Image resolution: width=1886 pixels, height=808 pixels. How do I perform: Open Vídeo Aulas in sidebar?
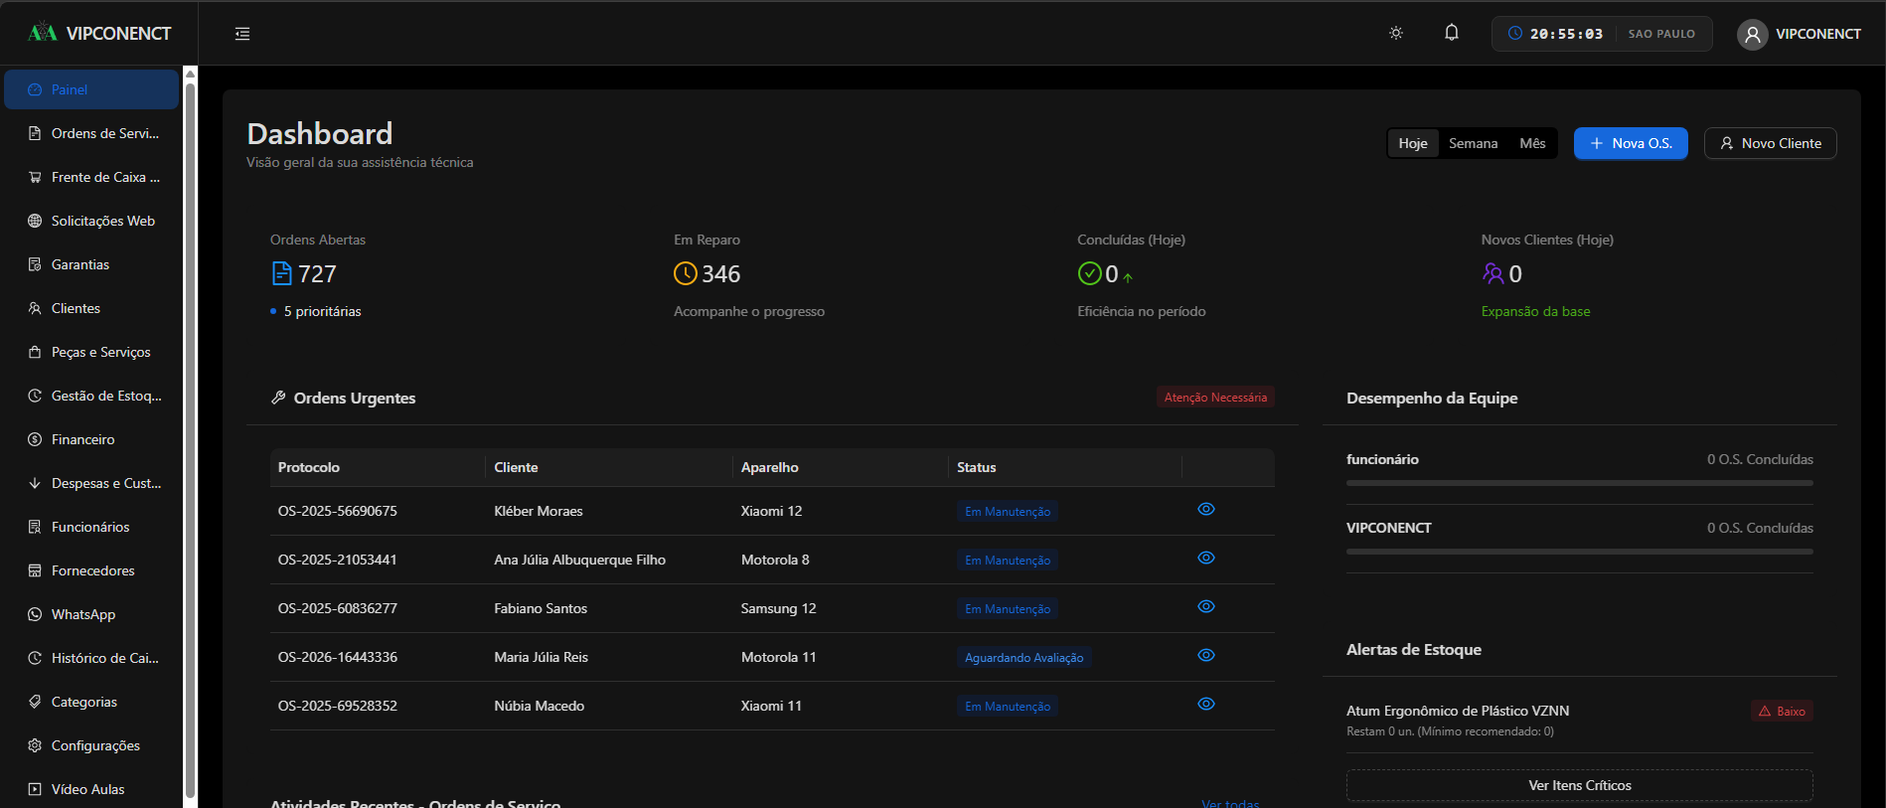coord(91,789)
